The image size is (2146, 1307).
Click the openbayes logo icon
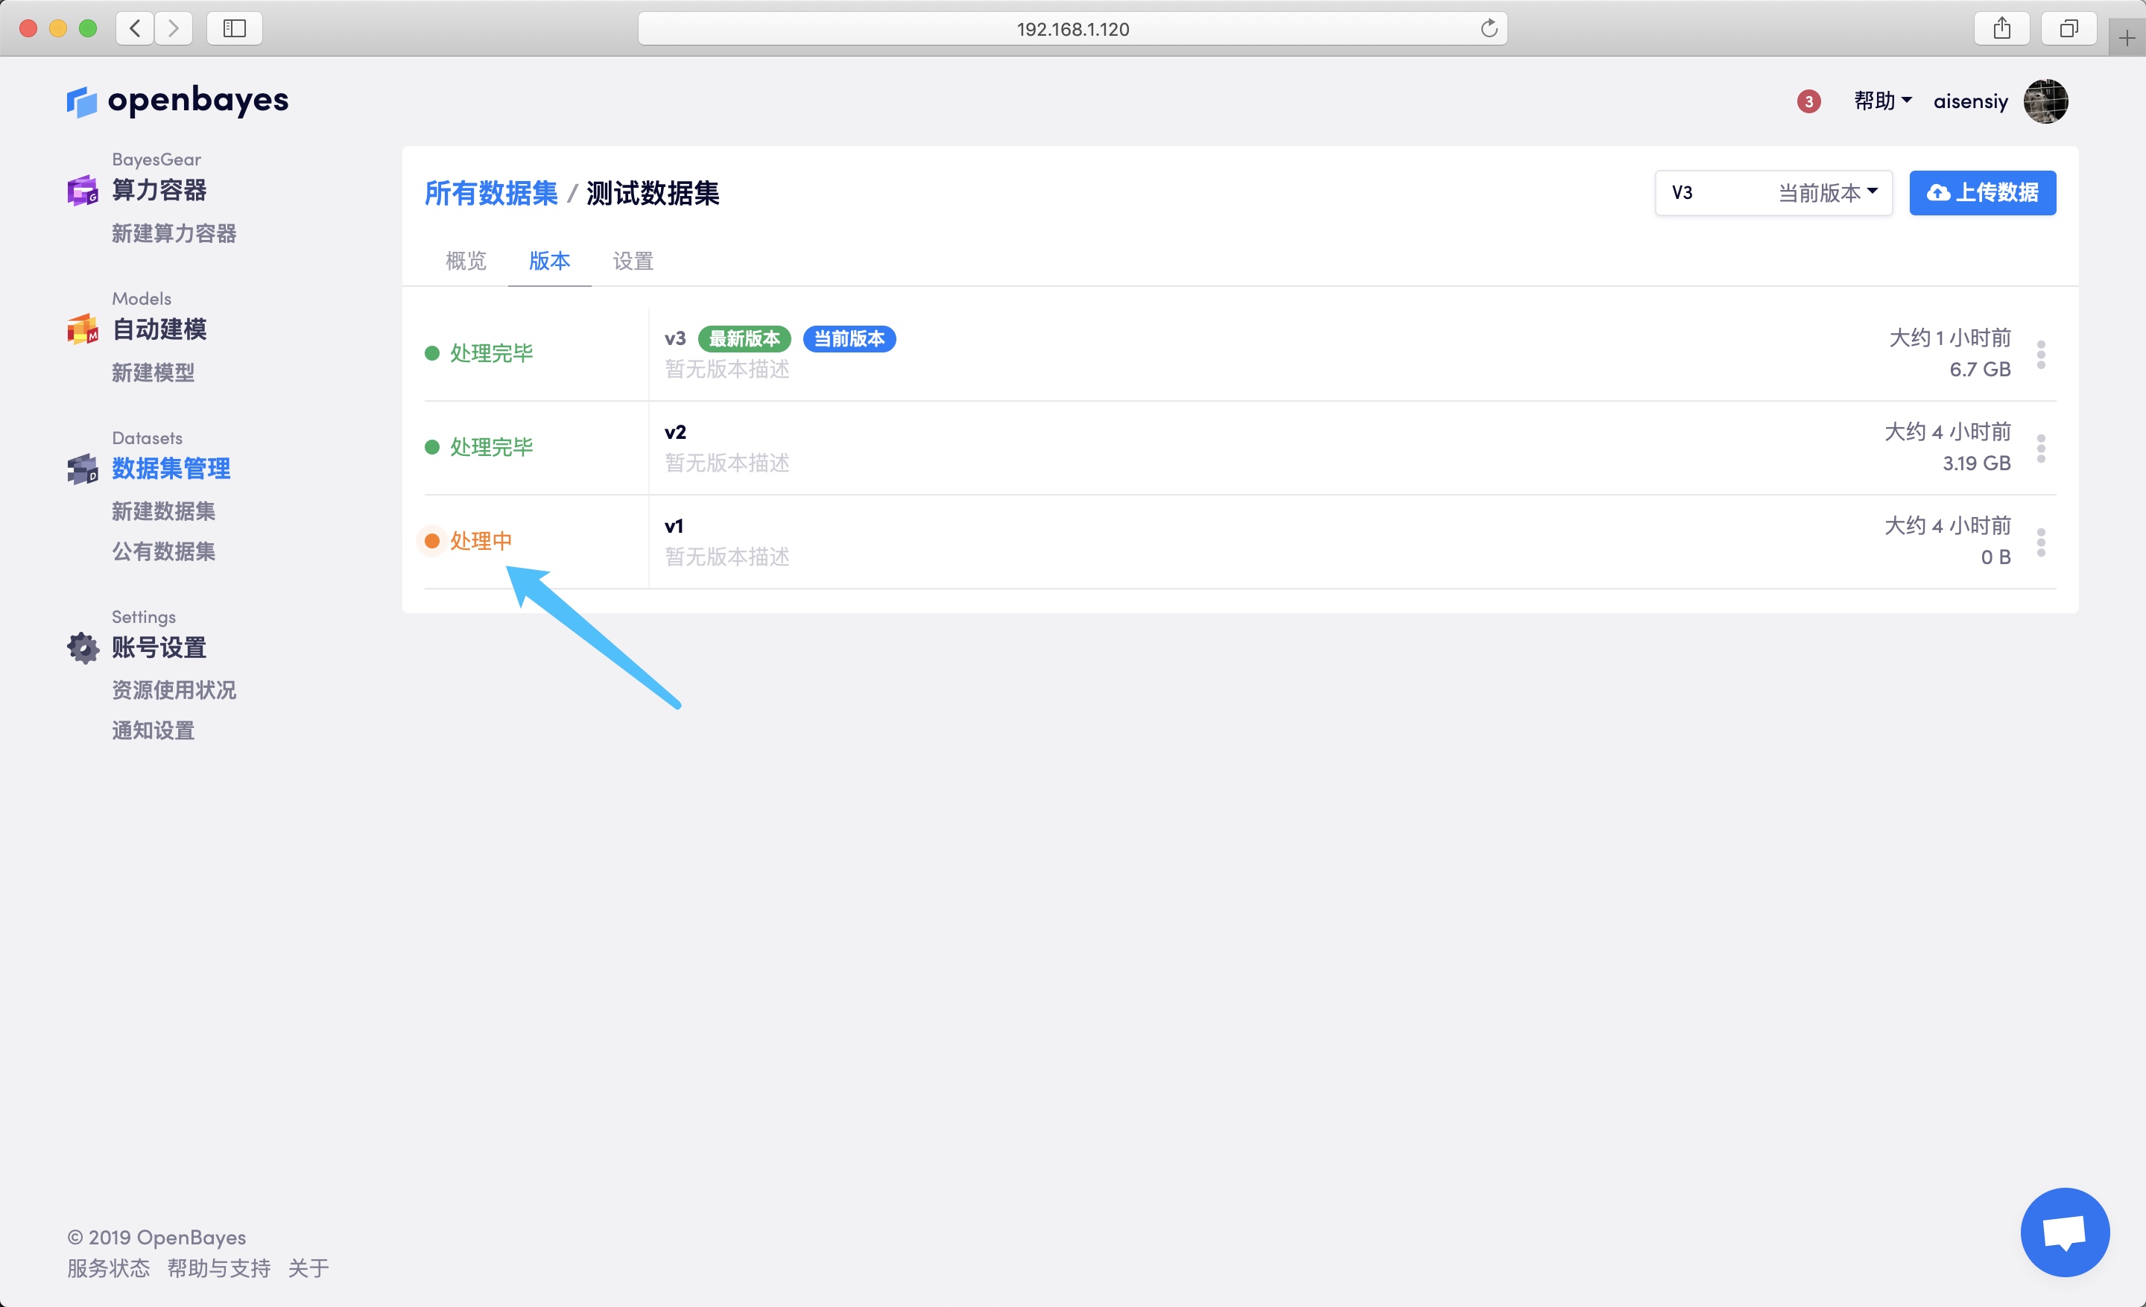click(x=82, y=102)
